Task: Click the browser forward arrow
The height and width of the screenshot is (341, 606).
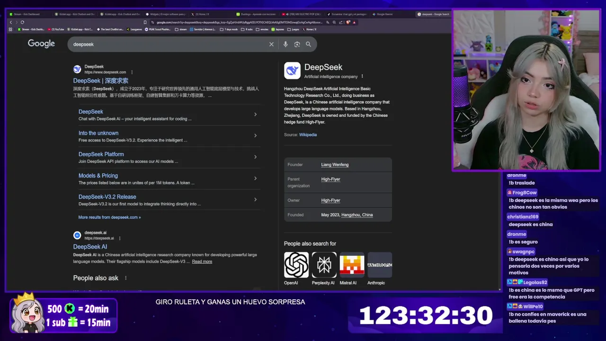Action: [x=17, y=22]
